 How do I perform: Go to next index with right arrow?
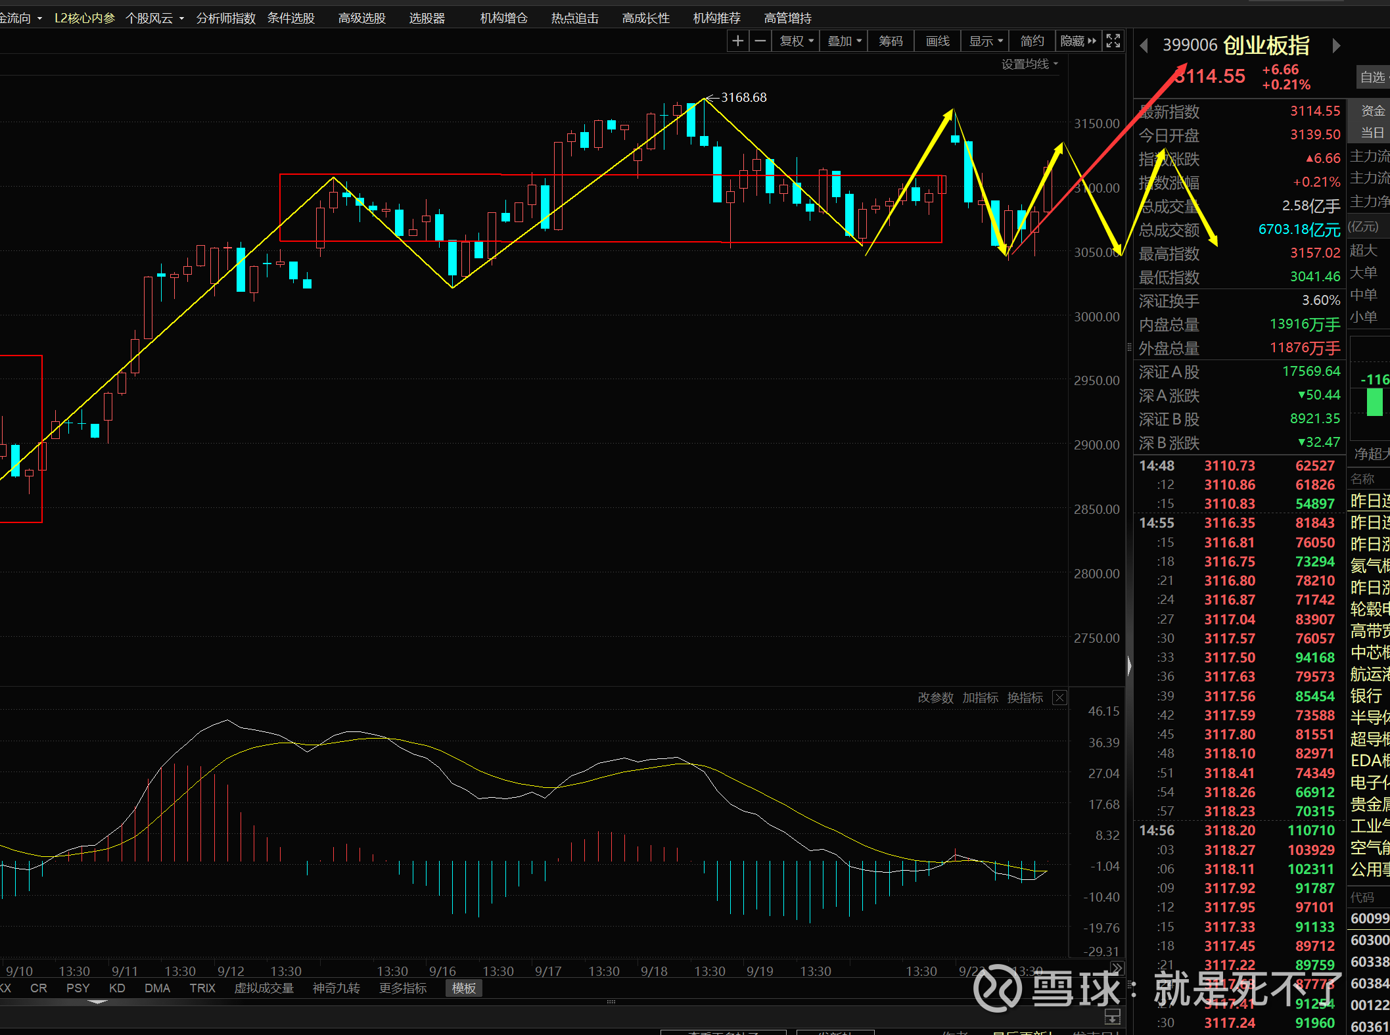[x=1336, y=45]
